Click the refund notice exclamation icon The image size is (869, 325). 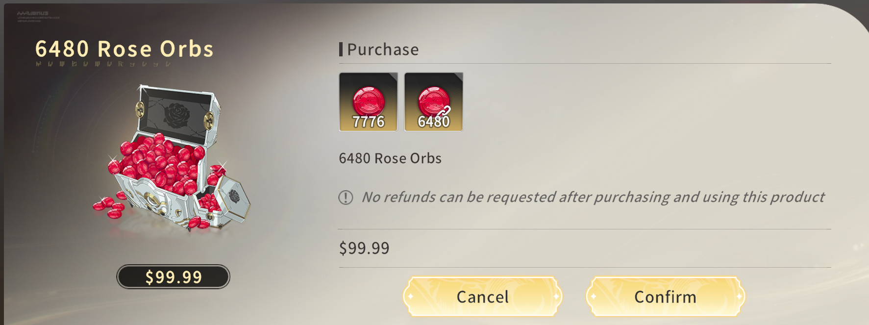tap(346, 198)
